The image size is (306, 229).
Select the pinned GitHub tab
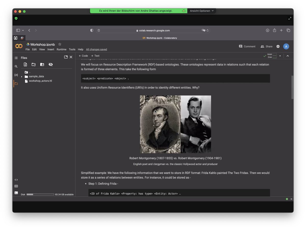coord(16,38)
